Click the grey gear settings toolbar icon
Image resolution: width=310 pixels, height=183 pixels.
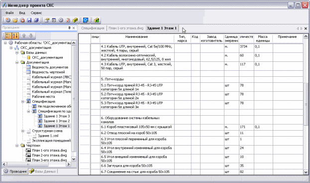click(x=61, y=20)
